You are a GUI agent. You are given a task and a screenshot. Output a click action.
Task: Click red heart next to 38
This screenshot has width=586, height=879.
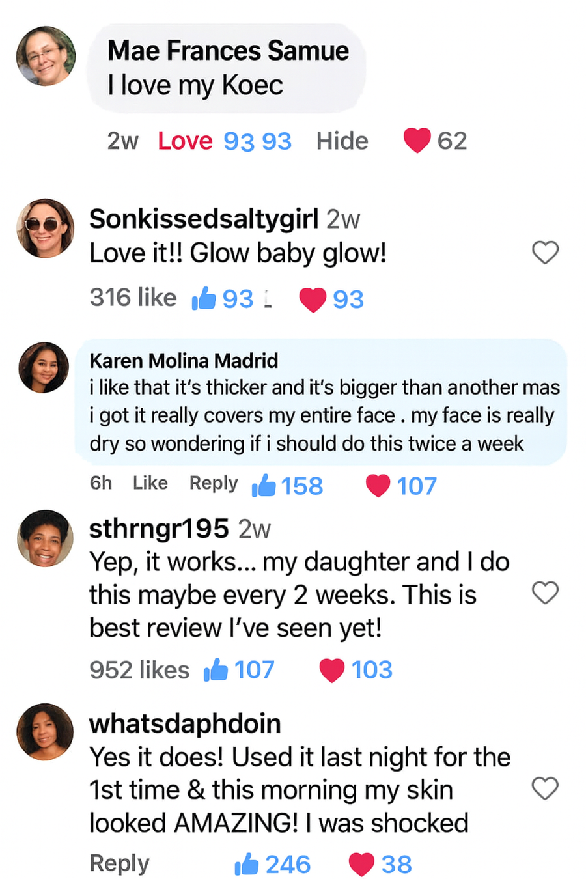tap(361, 865)
